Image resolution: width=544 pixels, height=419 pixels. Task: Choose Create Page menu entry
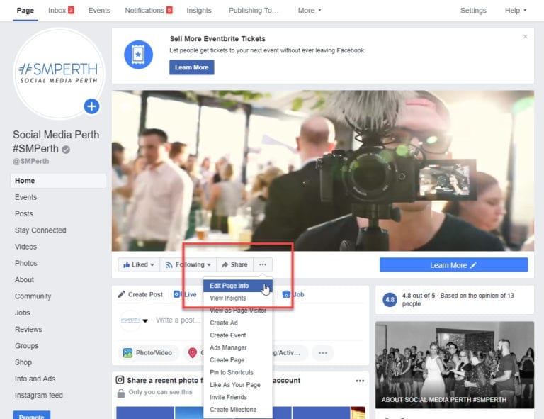click(x=238, y=360)
